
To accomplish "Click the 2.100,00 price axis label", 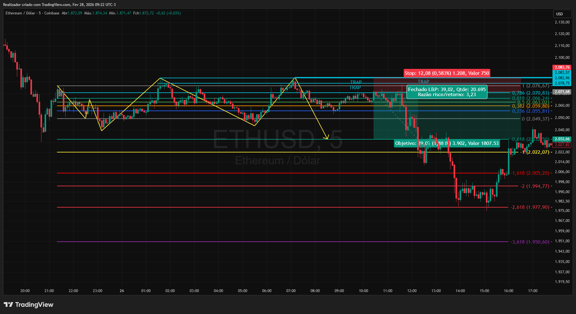I will (x=562, y=58).
